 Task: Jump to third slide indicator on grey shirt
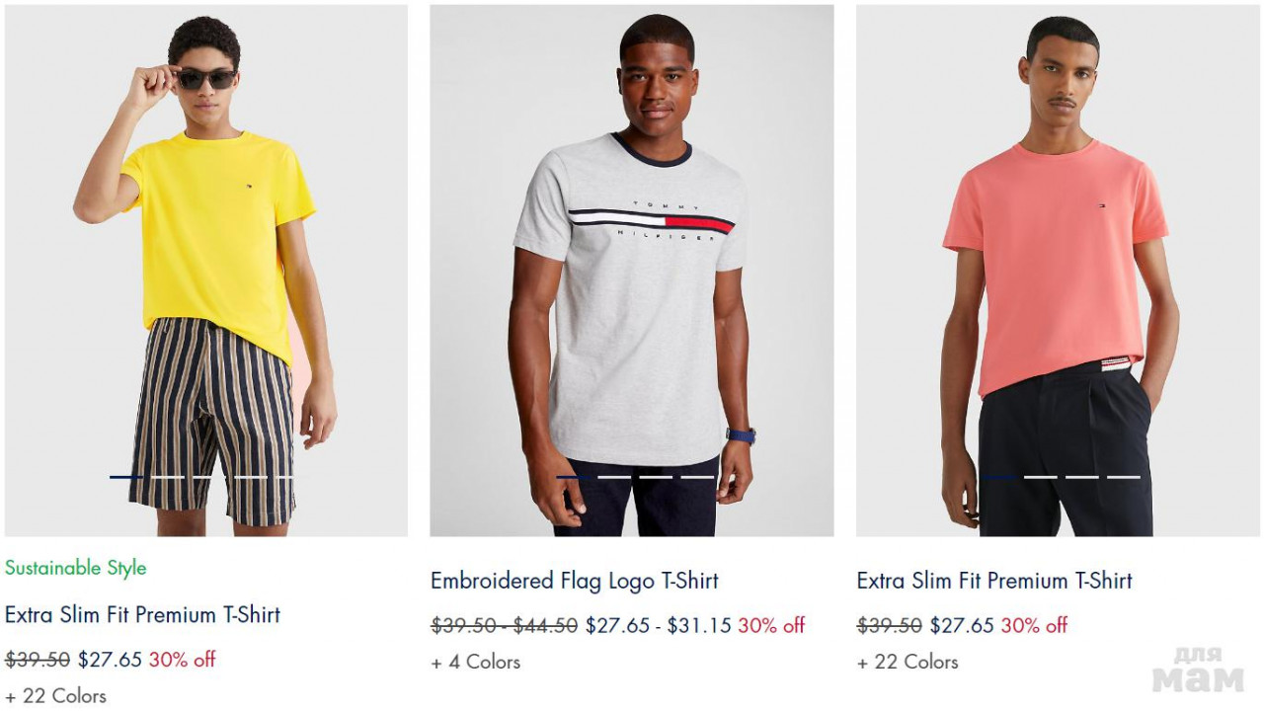(x=656, y=477)
